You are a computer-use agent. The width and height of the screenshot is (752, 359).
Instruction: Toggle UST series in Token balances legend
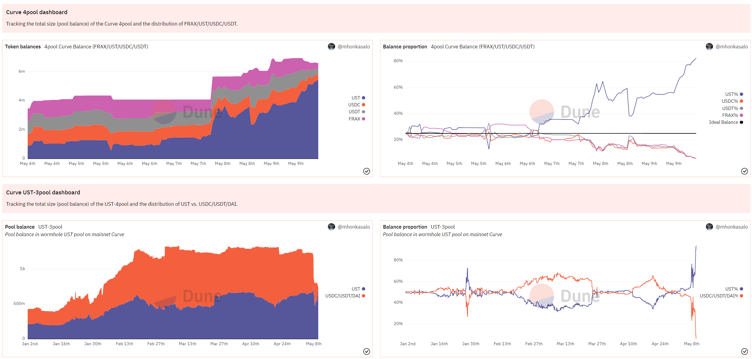point(356,98)
